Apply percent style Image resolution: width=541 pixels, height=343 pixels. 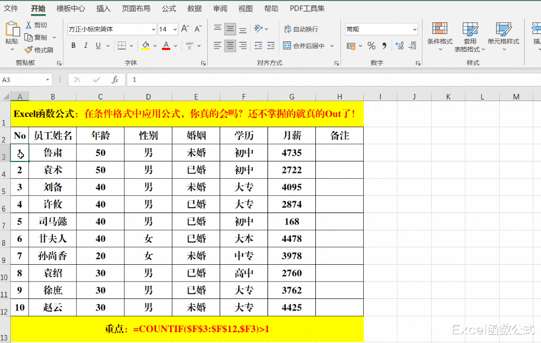(x=371, y=46)
